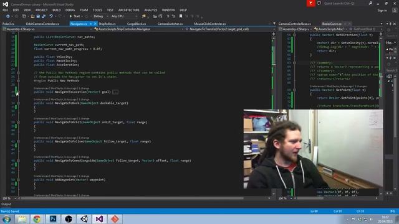Close the Navigator.cs tab
This screenshot has width=399, height=224.
95,24
